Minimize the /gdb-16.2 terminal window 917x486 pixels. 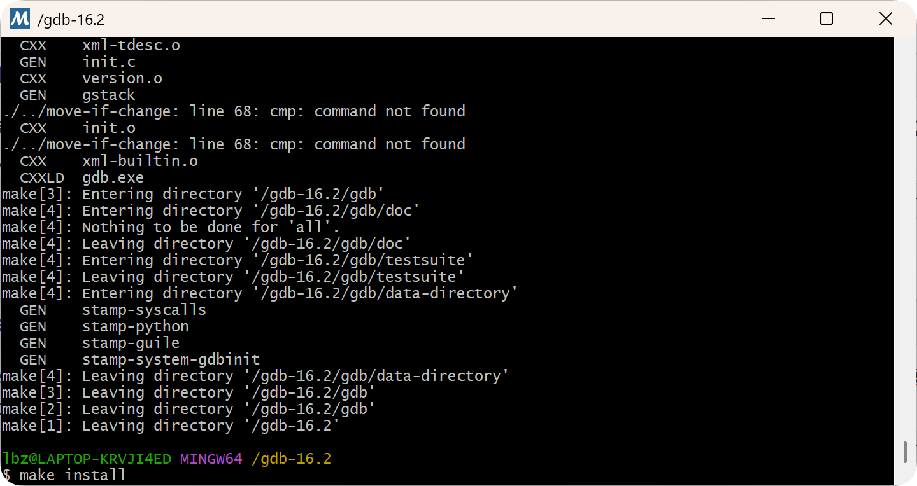pyautogui.click(x=768, y=19)
